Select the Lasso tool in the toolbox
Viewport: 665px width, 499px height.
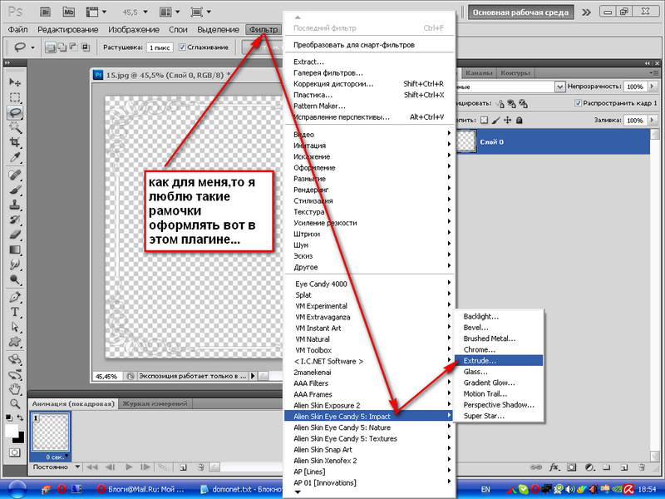[15, 112]
